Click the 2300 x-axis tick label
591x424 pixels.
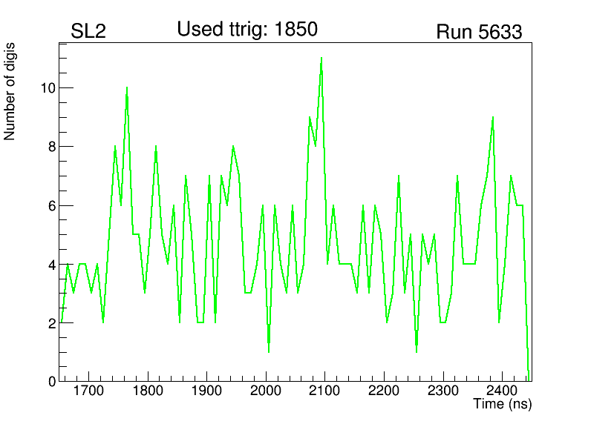point(443,391)
